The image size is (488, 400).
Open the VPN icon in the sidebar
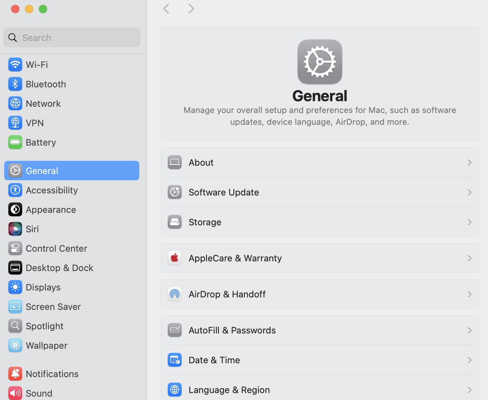[15, 123]
